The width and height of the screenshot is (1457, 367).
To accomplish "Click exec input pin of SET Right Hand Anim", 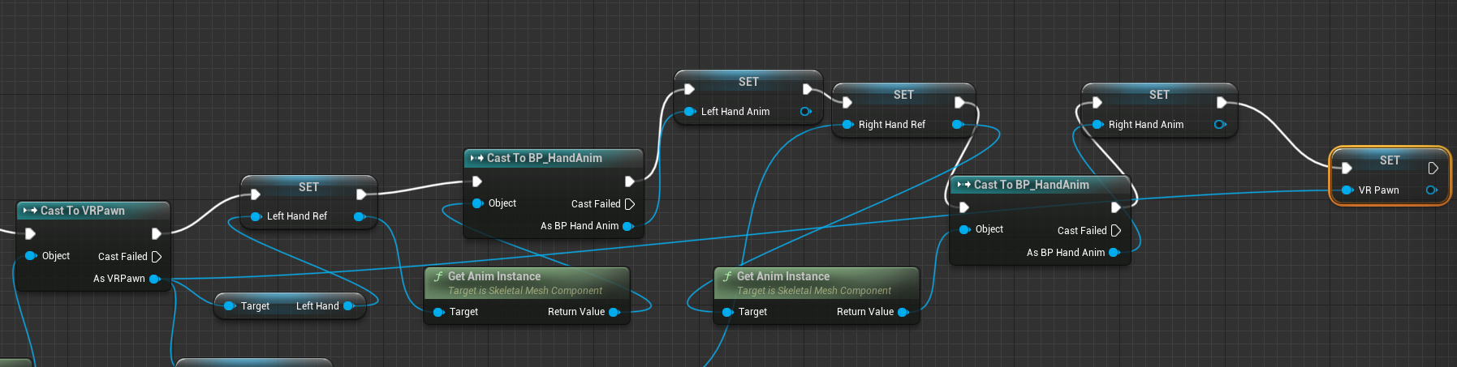I will coord(1097,102).
